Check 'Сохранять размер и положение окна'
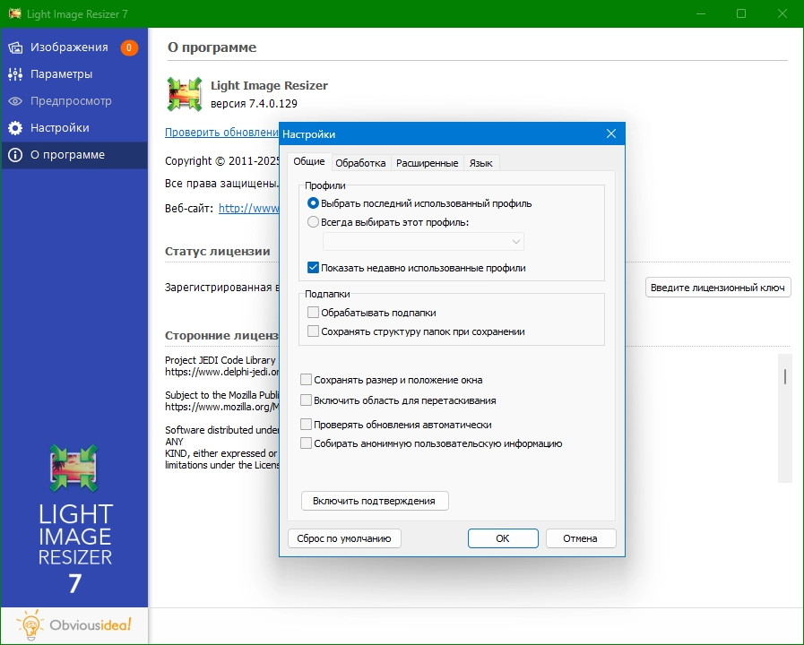The image size is (804, 645). 306,380
